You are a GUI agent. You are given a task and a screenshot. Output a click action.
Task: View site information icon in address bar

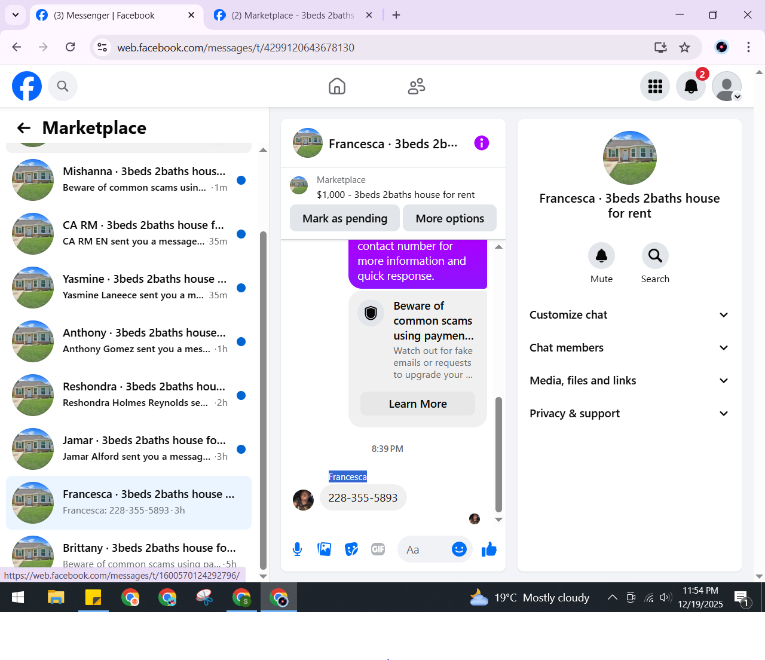[x=103, y=47]
